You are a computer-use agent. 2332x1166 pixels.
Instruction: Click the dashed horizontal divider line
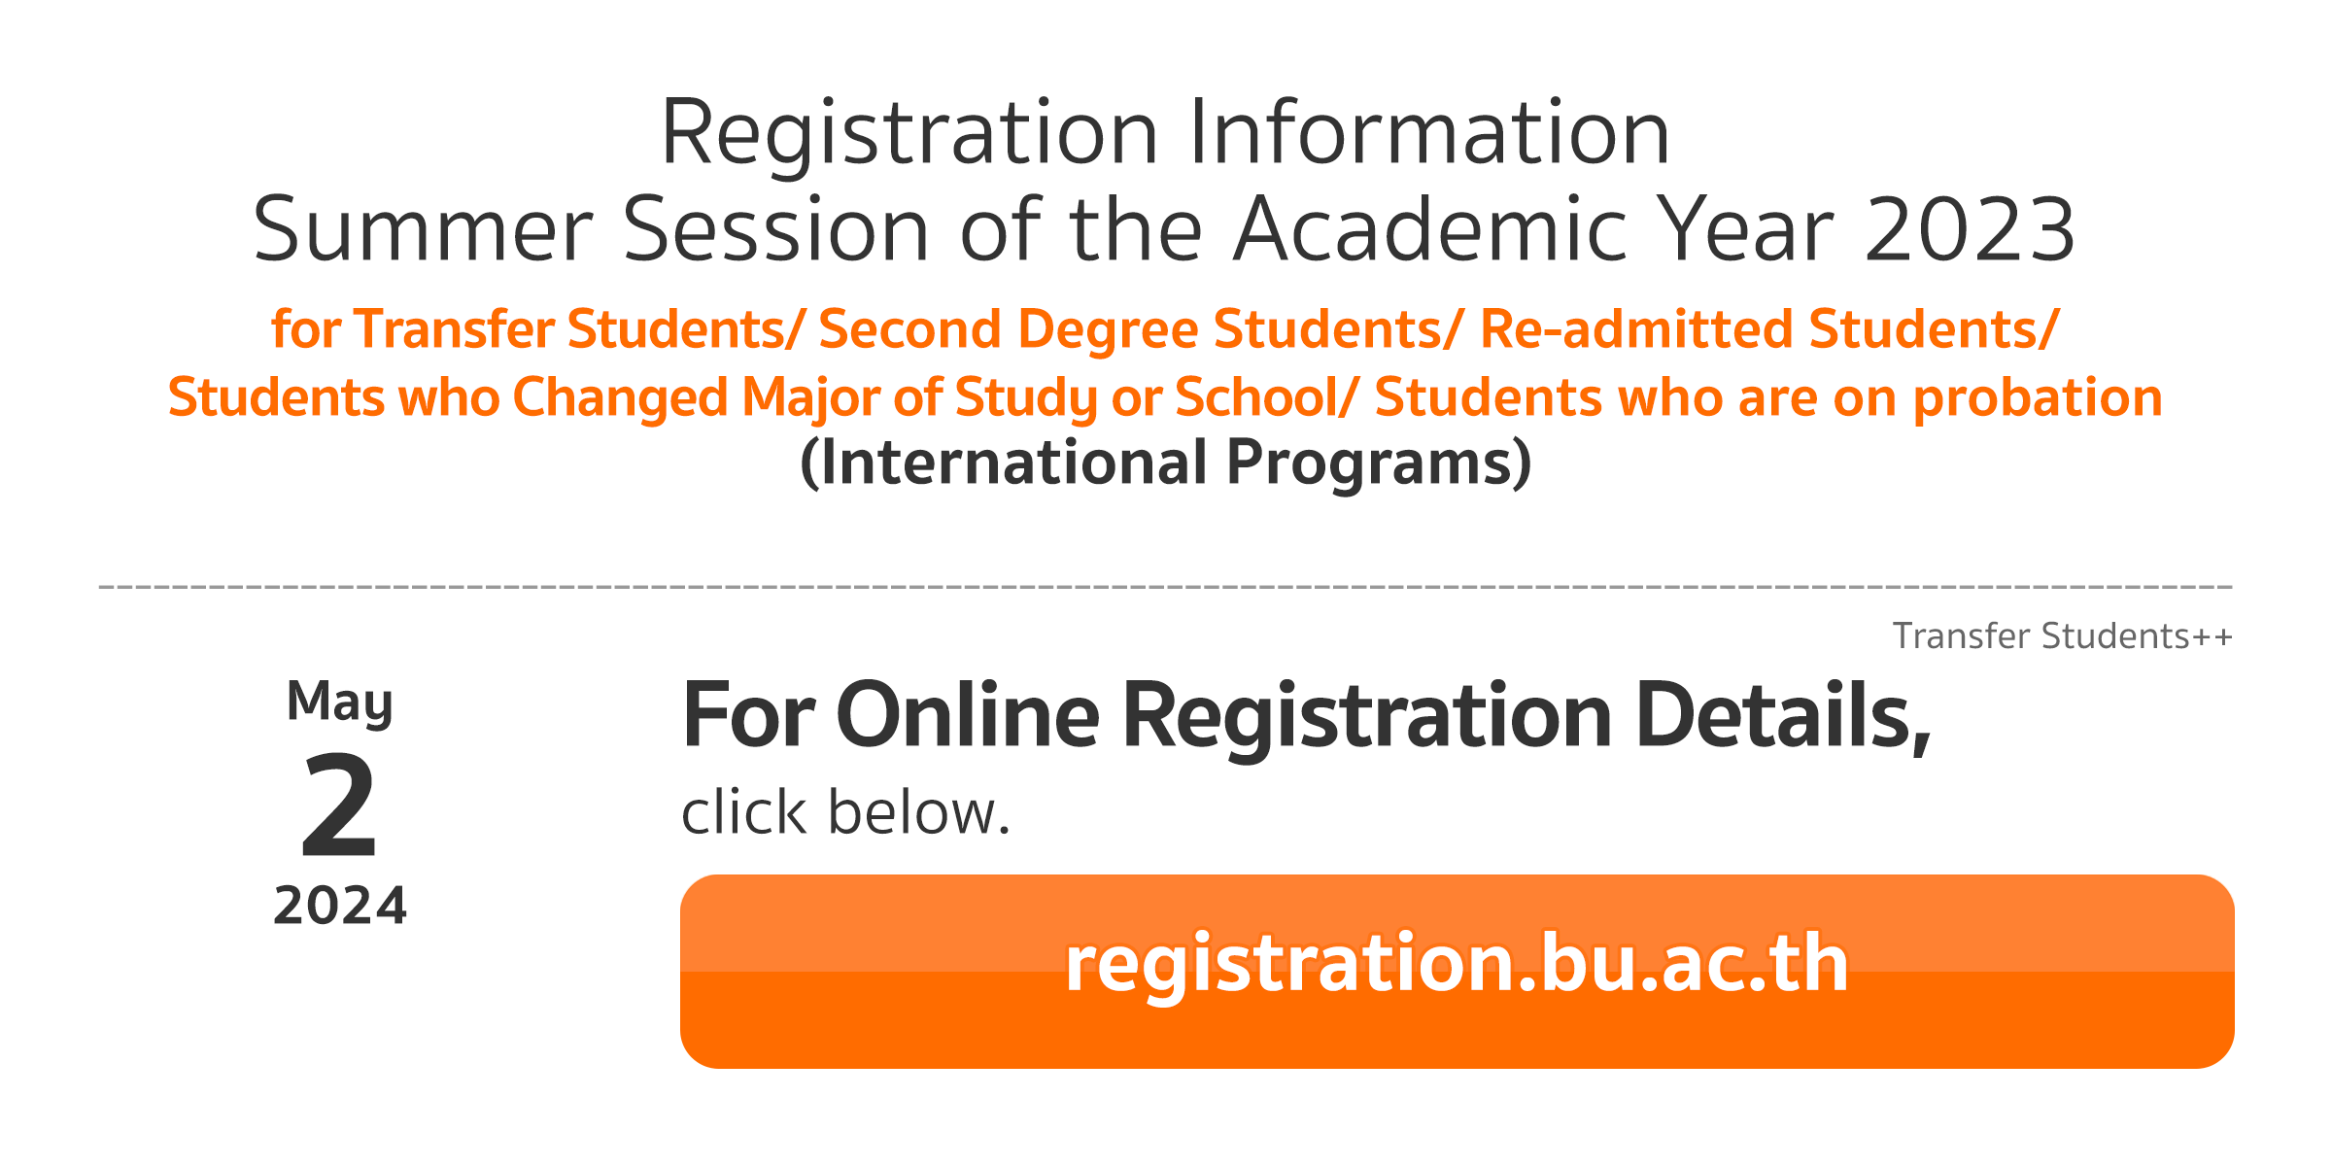[x=1165, y=587]
